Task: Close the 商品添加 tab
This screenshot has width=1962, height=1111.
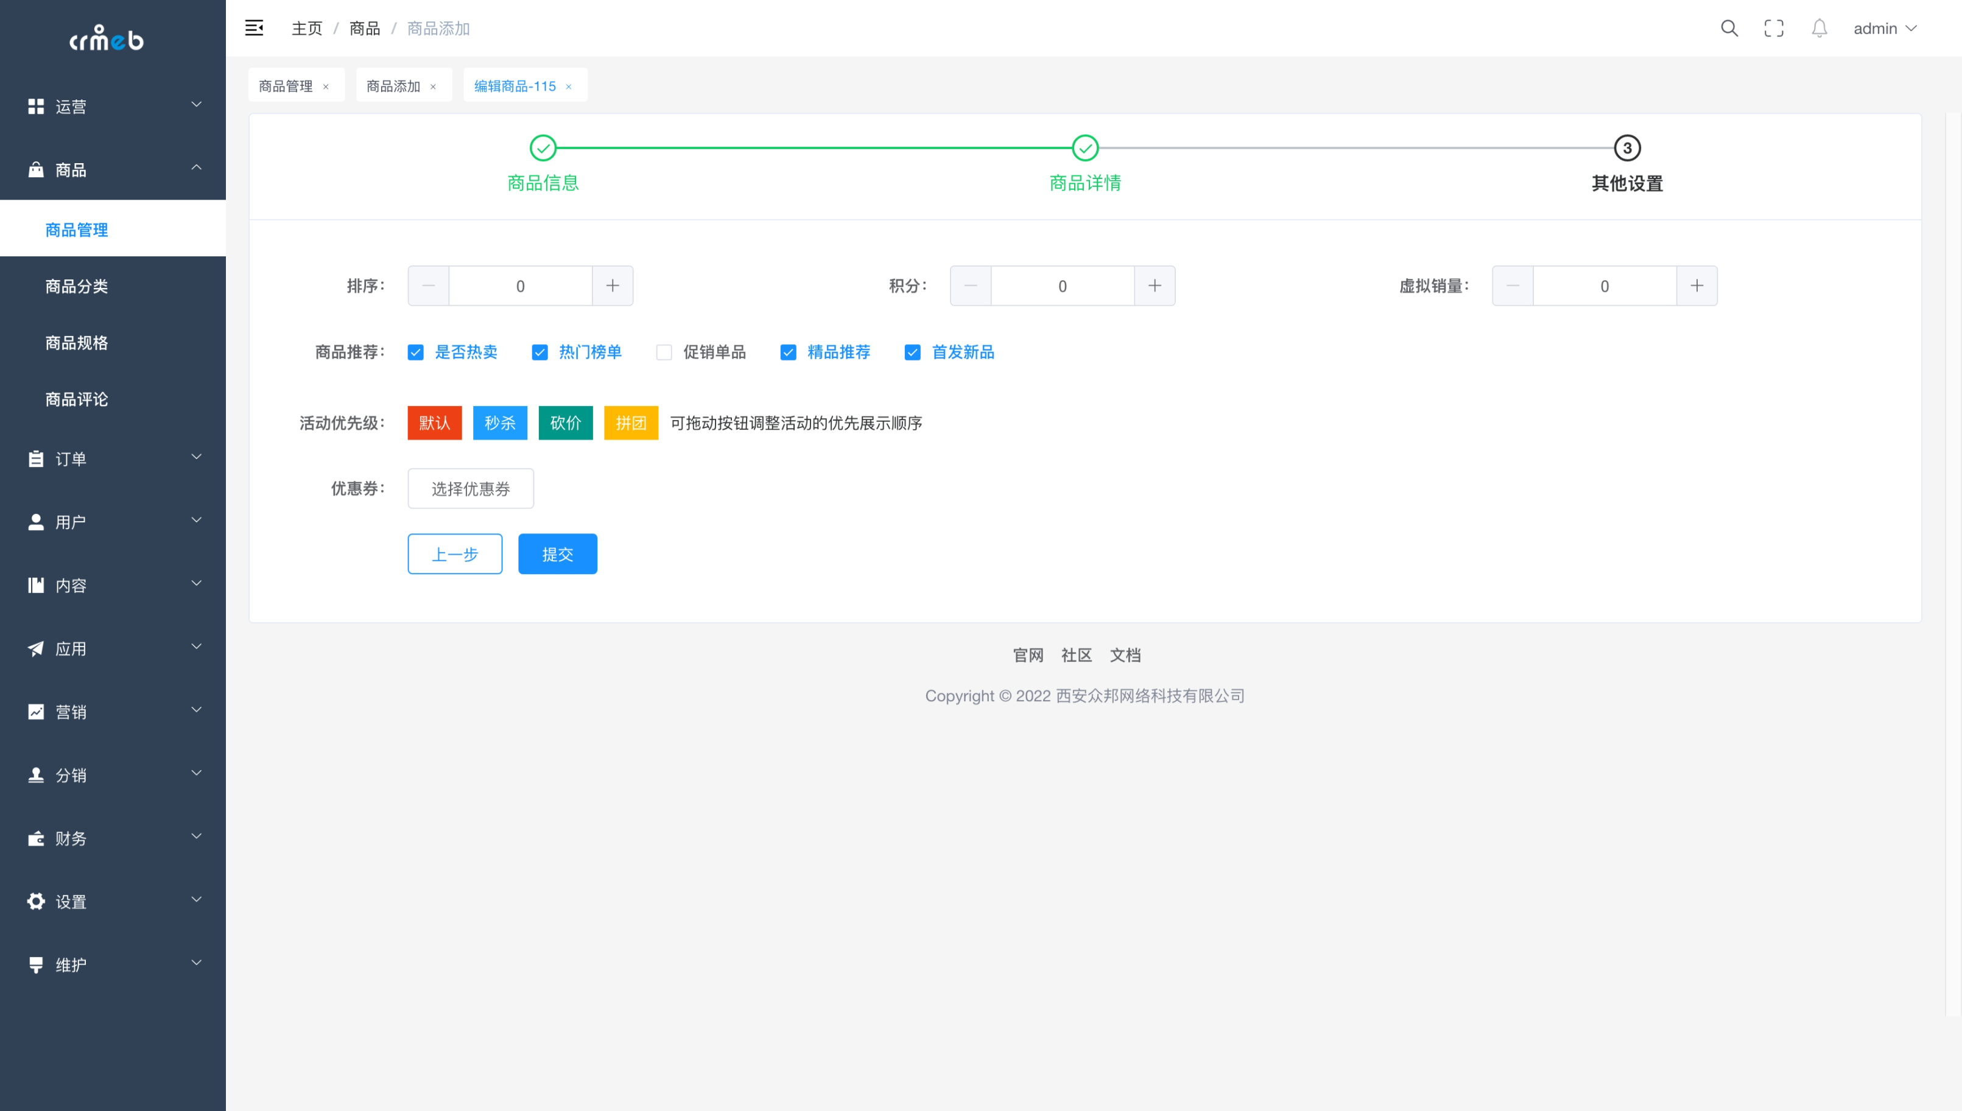Action: click(x=434, y=86)
